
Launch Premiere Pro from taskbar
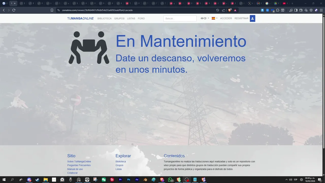120,180
